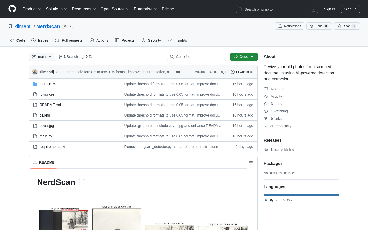Star the NerdScan repository
Viewport: 368px width, 230px height.
pyautogui.click(x=347, y=26)
